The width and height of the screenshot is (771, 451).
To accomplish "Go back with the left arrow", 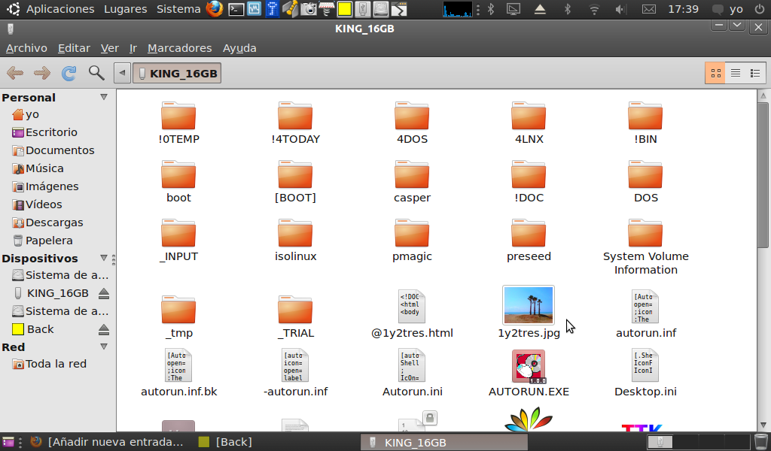I will (x=15, y=73).
